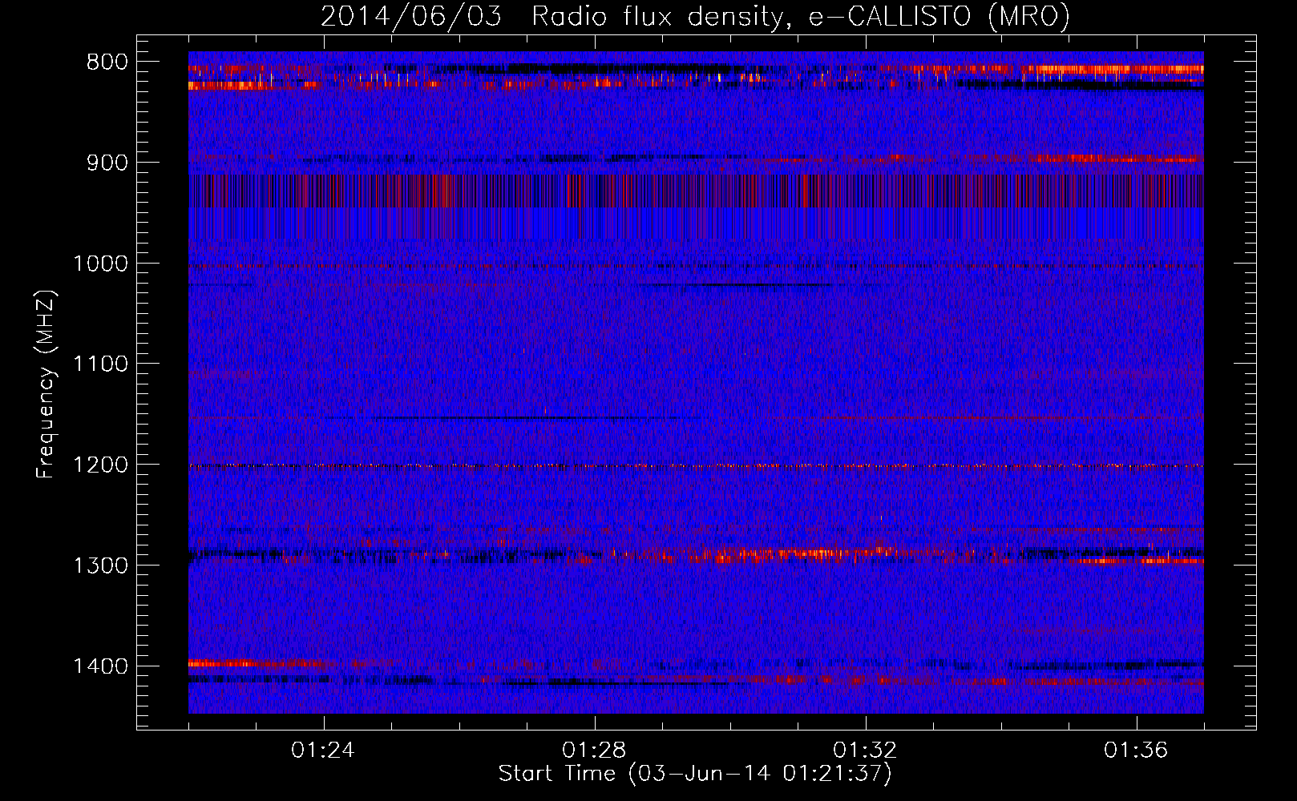1297x801 pixels.
Task: Click the 1200 frequency tick label
Action: [x=100, y=465]
